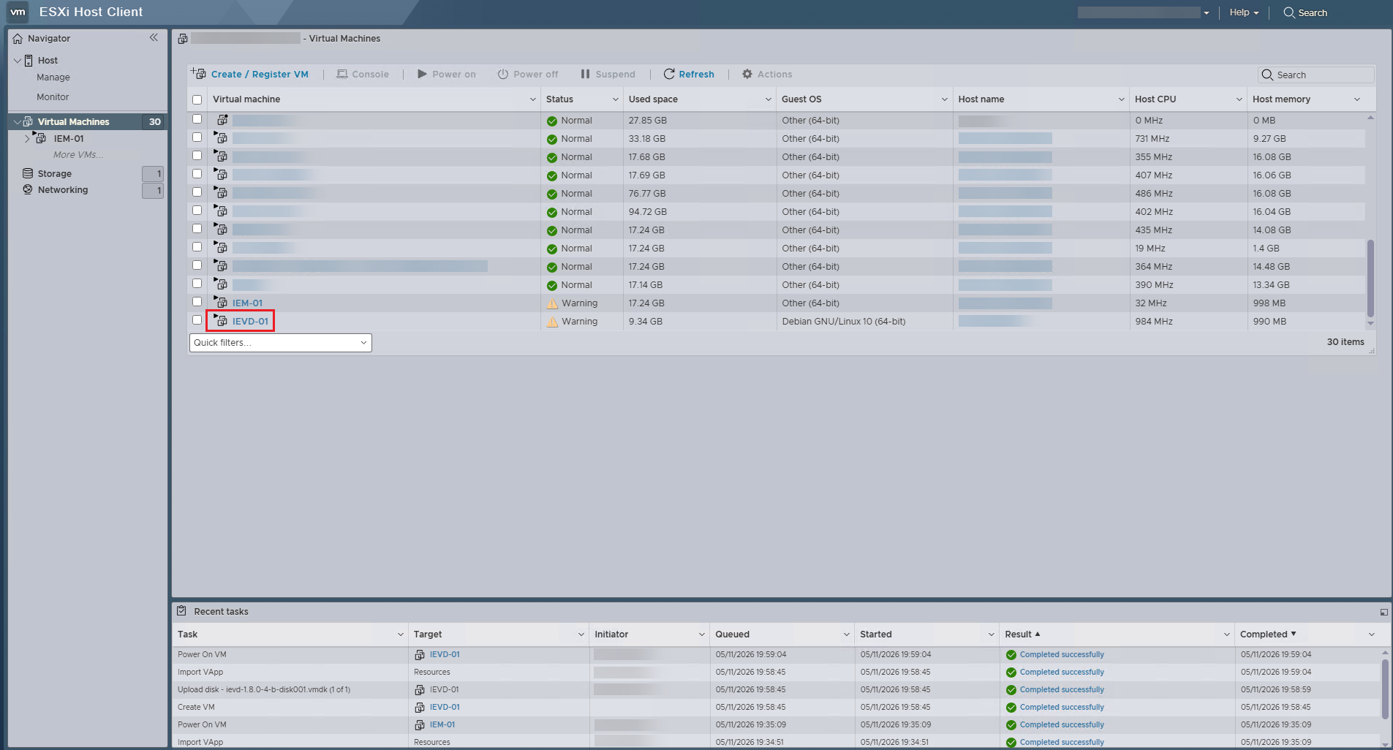The image size is (1393, 750).
Task: Select Monitor under Host
Action: (x=53, y=97)
